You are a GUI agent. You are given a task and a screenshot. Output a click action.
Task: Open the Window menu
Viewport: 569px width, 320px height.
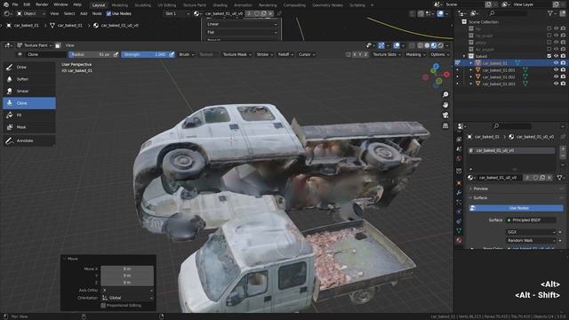60,4
